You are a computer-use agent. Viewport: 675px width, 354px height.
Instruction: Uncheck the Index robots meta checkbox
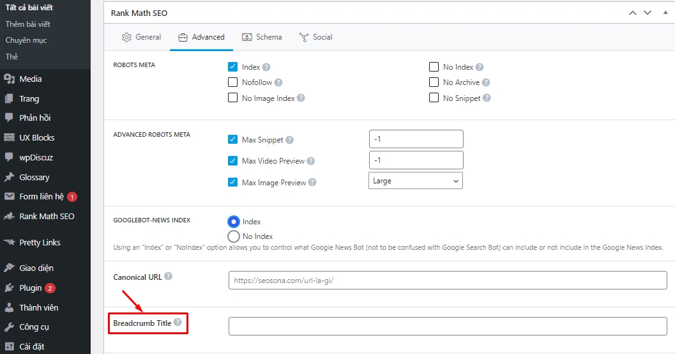coord(232,66)
